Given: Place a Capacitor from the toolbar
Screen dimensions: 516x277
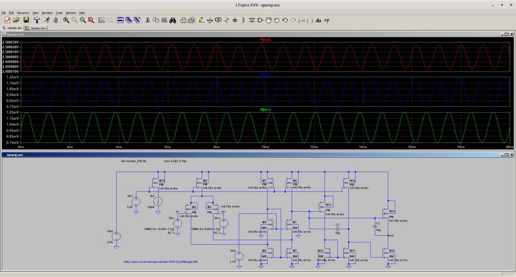Looking at the screenshot, I should point(235,21).
